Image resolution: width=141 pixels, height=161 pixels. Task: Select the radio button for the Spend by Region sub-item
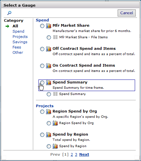tap(49, 146)
